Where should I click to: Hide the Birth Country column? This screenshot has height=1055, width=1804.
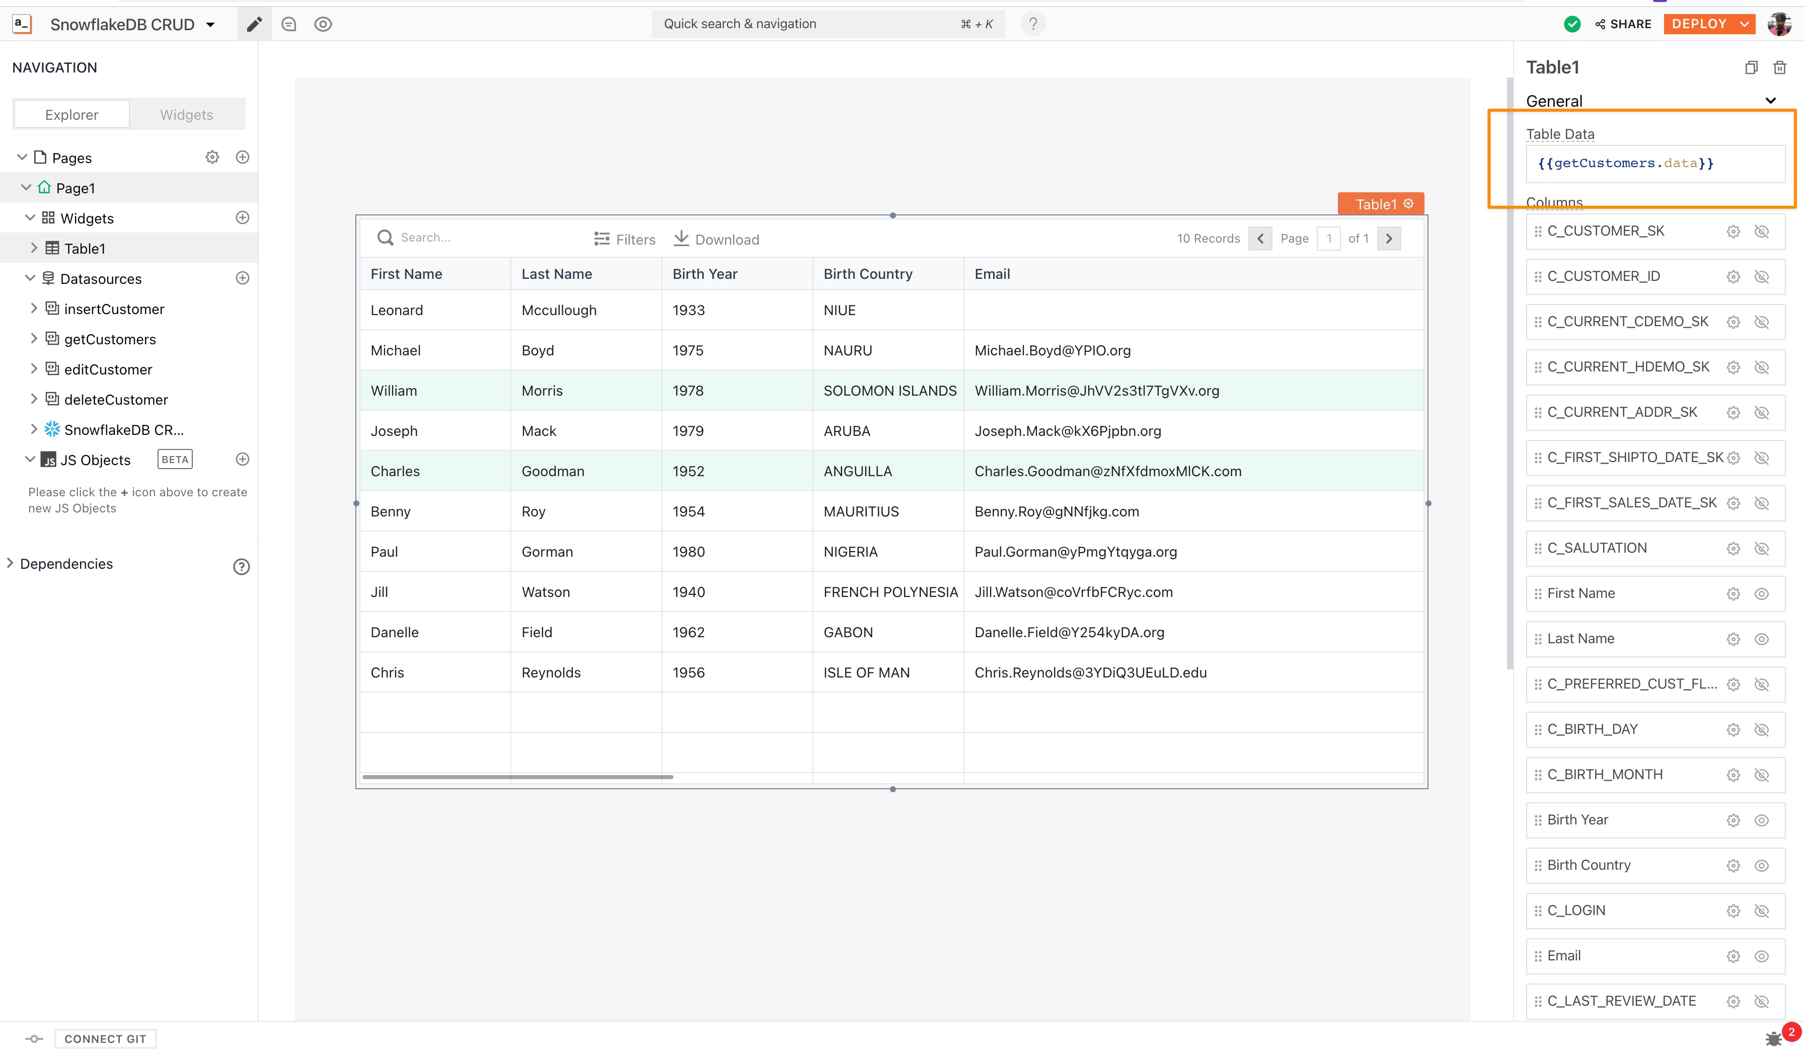1762,865
